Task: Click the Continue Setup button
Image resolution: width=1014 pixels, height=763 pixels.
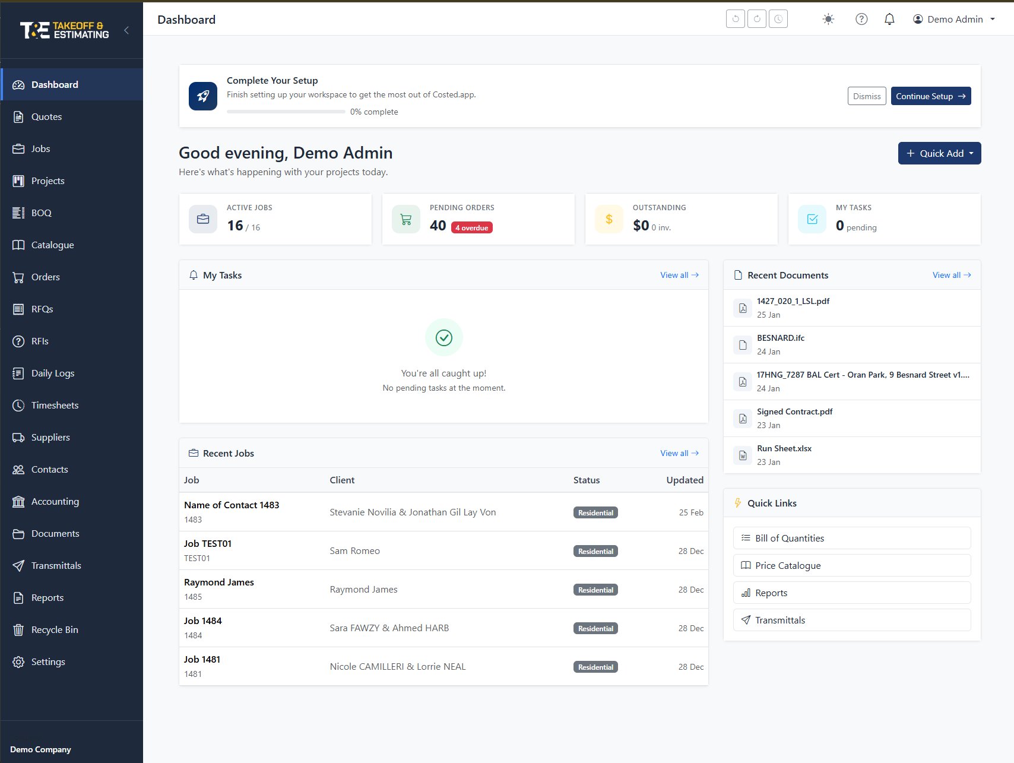Action: pos(931,96)
